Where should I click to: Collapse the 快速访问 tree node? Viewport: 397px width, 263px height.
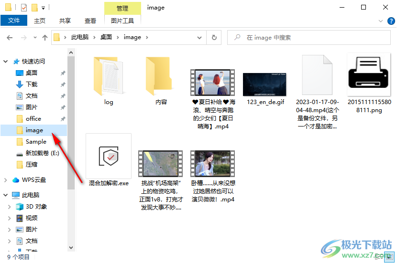[6, 62]
